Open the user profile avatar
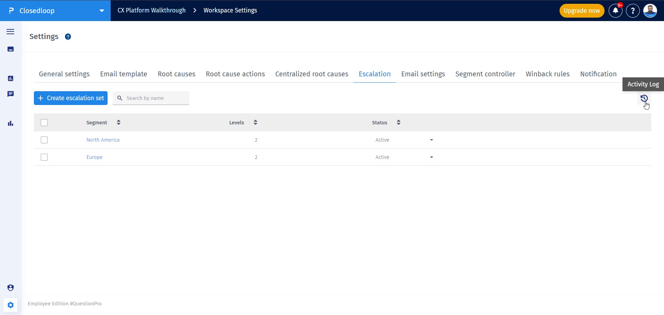 (650, 11)
